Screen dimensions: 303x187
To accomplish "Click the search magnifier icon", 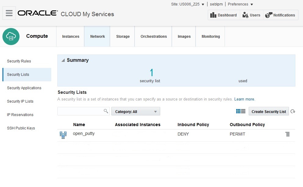I will coord(106,111).
